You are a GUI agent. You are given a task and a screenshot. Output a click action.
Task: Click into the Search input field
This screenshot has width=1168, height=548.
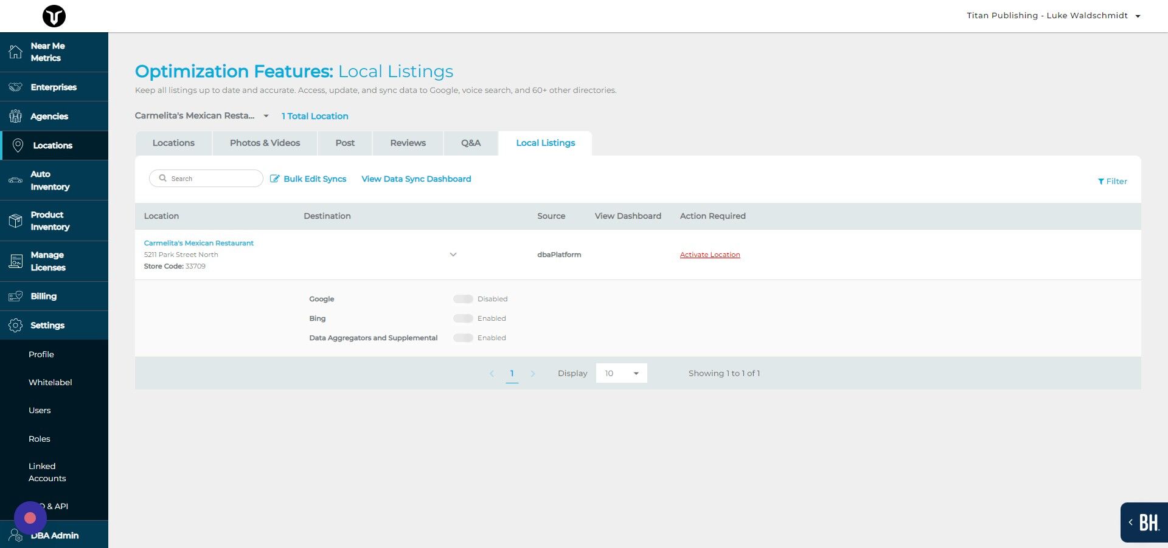tap(206, 178)
